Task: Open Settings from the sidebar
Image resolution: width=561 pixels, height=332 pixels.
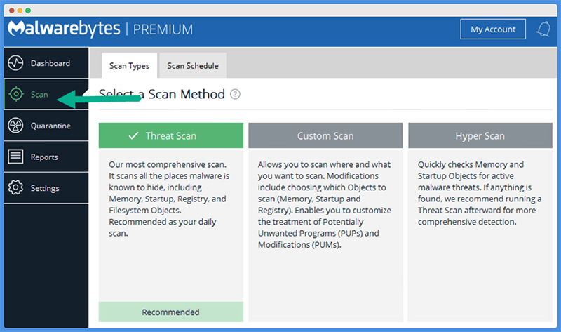Action: (46, 187)
